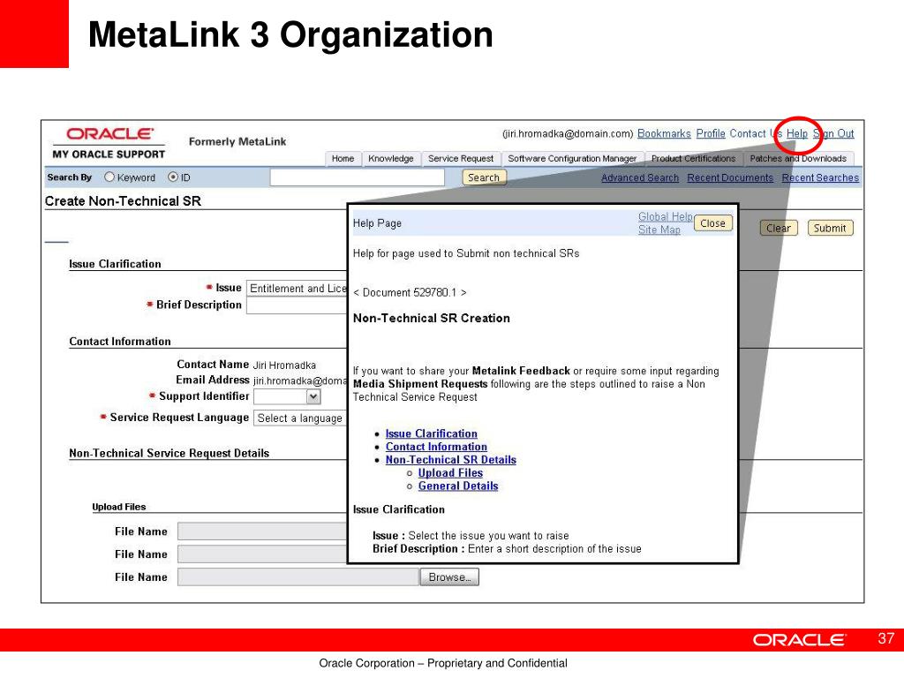Open the Product Certifications tab
The height and width of the screenshot is (678, 904).
coord(694,159)
